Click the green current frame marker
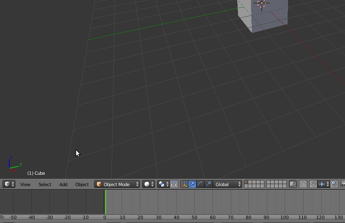This screenshot has height=223, width=345. click(x=106, y=202)
